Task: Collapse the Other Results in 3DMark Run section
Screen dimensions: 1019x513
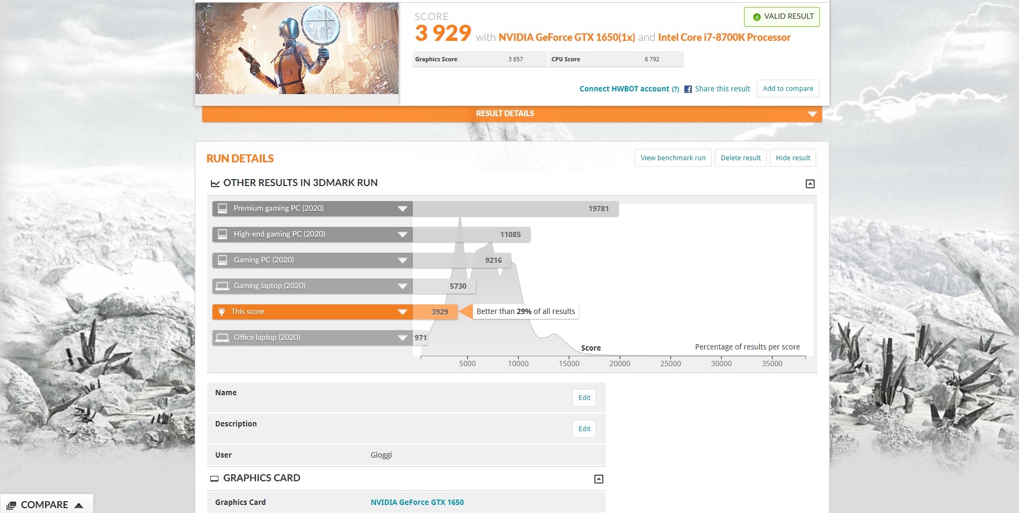Action: click(x=810, y=184)
